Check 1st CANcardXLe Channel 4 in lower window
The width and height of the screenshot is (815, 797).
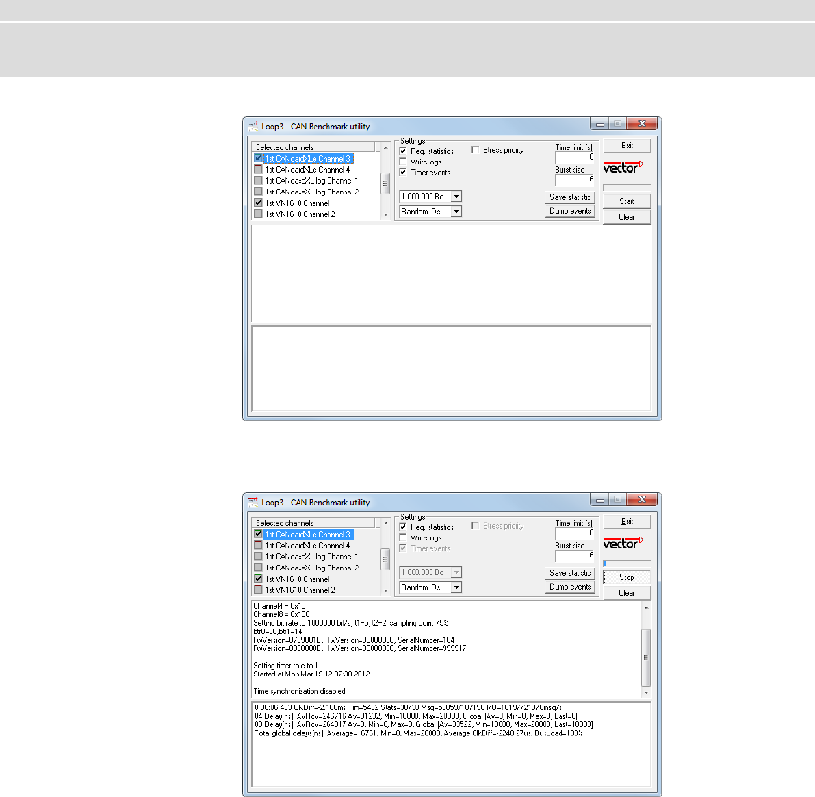258,545
